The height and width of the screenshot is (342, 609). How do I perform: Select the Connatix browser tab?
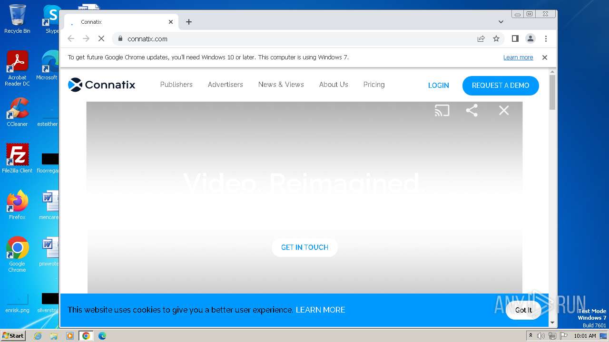tap(121, 22)
